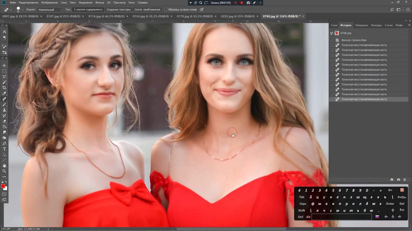Switch to the 0124.jpg document tab
Image resolution: width=412 pixels, height=231 pixels.
point(151,16)
